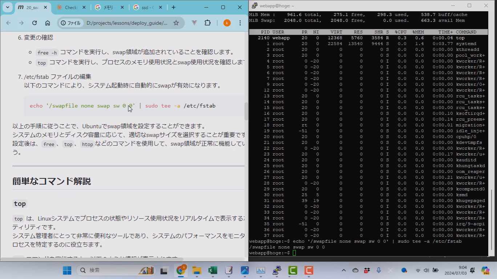Viewport: 497px width, 279px height.
Task: Toggle the microphone icon in system tray
Action: 379,270
